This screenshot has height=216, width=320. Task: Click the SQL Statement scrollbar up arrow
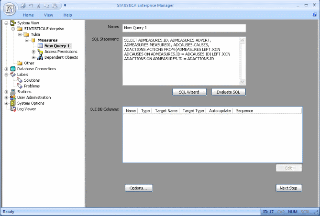coord(242,41)
